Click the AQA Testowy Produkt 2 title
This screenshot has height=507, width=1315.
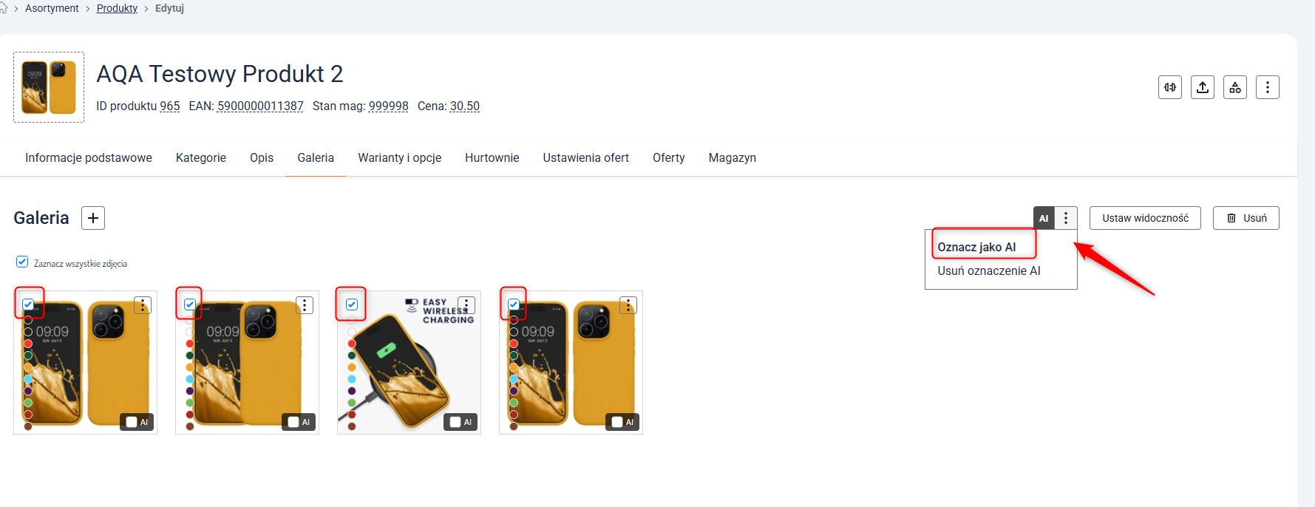pos(220,74)
